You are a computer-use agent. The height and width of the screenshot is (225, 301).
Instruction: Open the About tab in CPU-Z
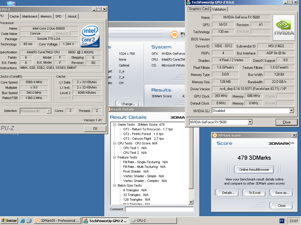[x=72, y=16]
